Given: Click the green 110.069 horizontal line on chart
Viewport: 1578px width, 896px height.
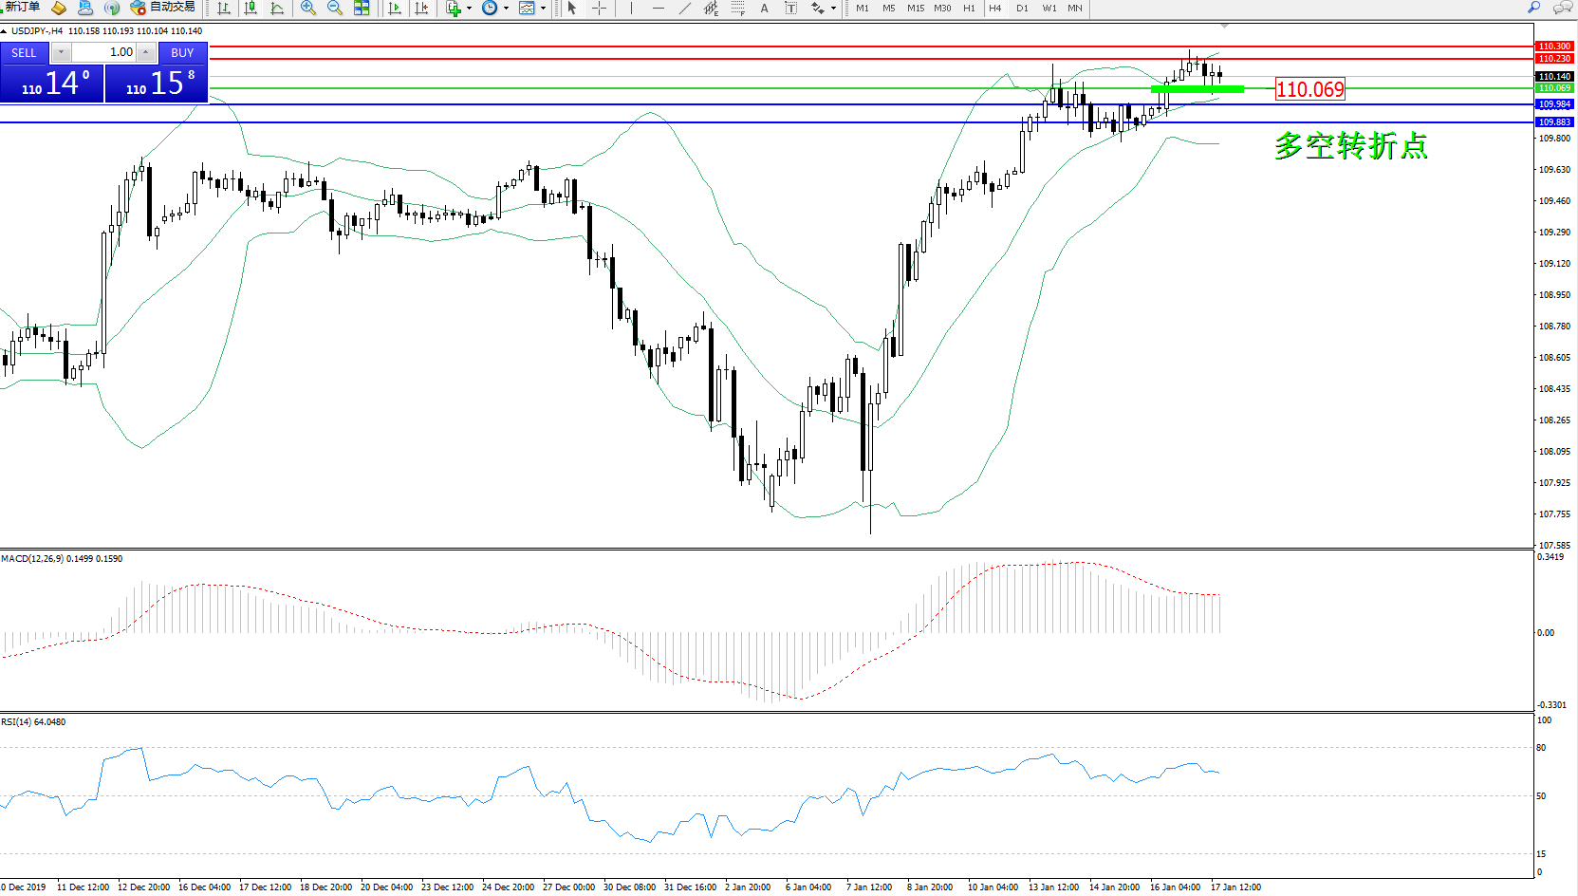Looking at the screenshot, I should coord(664,88).
